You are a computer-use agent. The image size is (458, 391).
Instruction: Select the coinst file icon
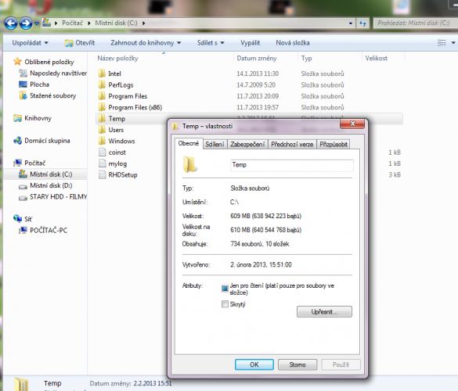[x=103, y=152]
